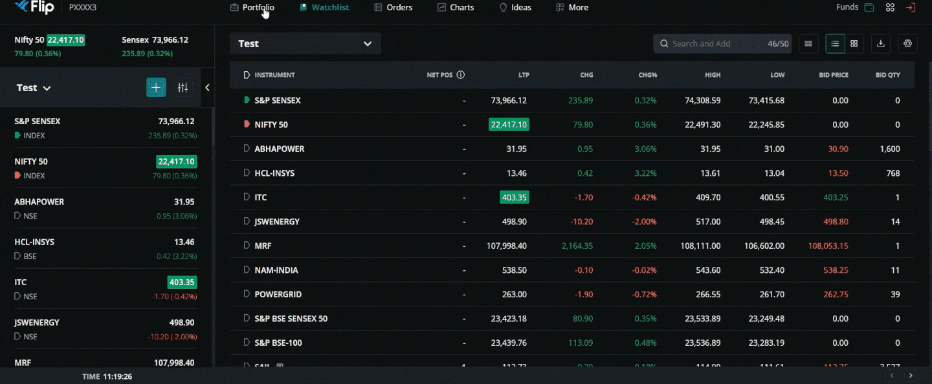Toggle the tag marker beside ITC in table
This screenshot has height=384, width=932.
click(x=246, y=197)
